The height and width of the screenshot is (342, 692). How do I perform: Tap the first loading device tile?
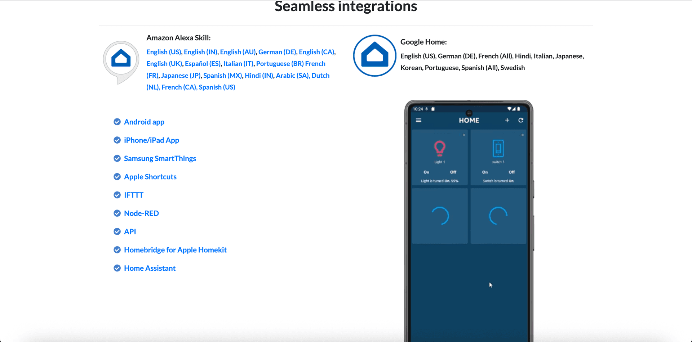coord(440,216)
